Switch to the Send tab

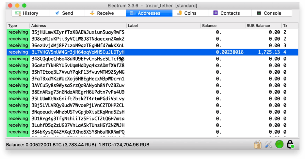(x=67, y=13)
